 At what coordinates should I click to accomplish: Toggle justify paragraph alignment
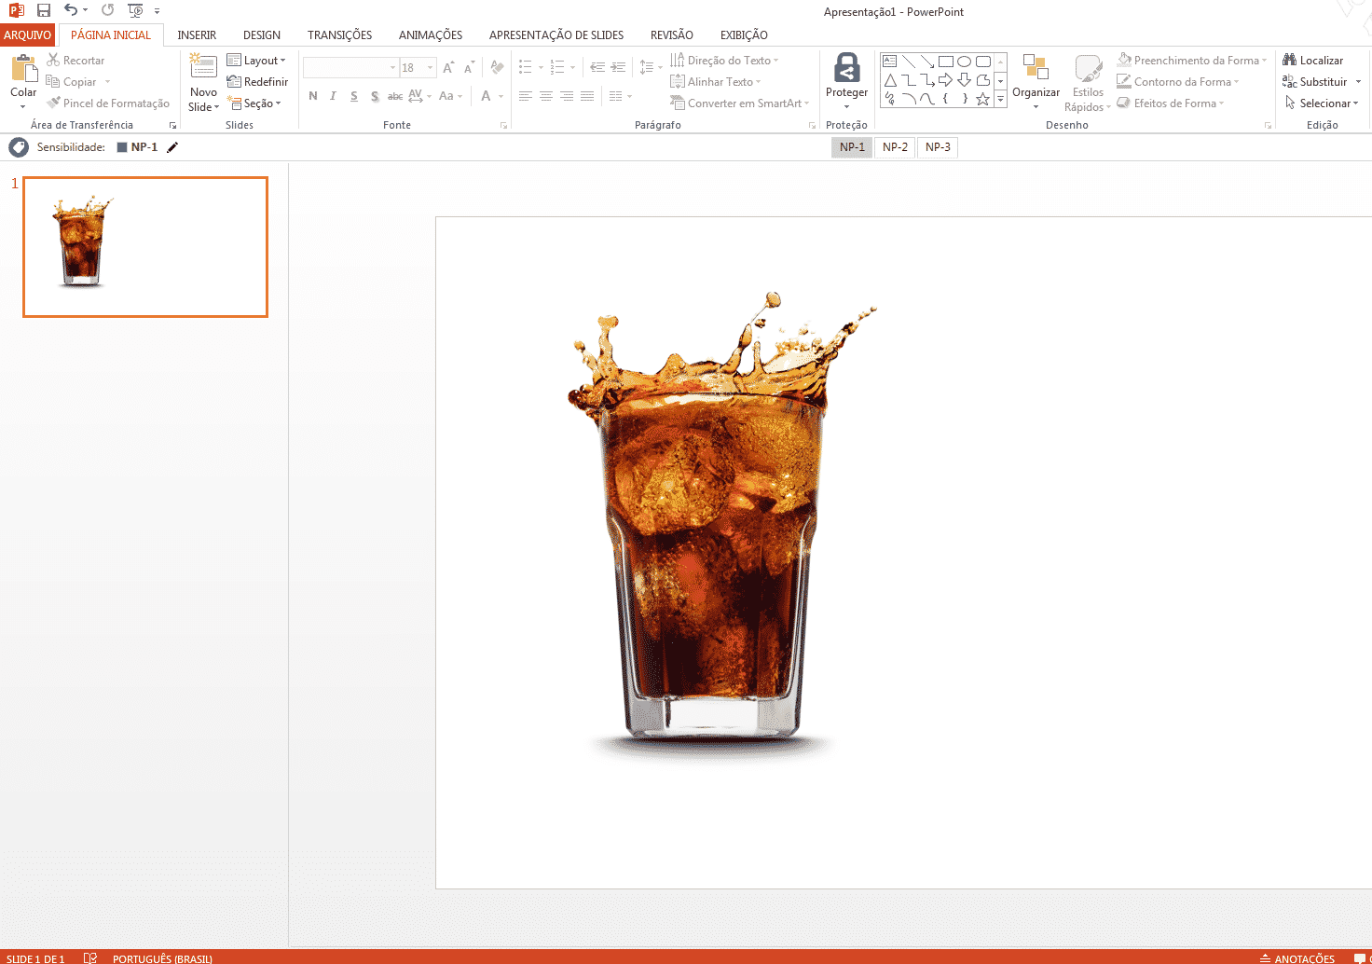tap(587, 96)
